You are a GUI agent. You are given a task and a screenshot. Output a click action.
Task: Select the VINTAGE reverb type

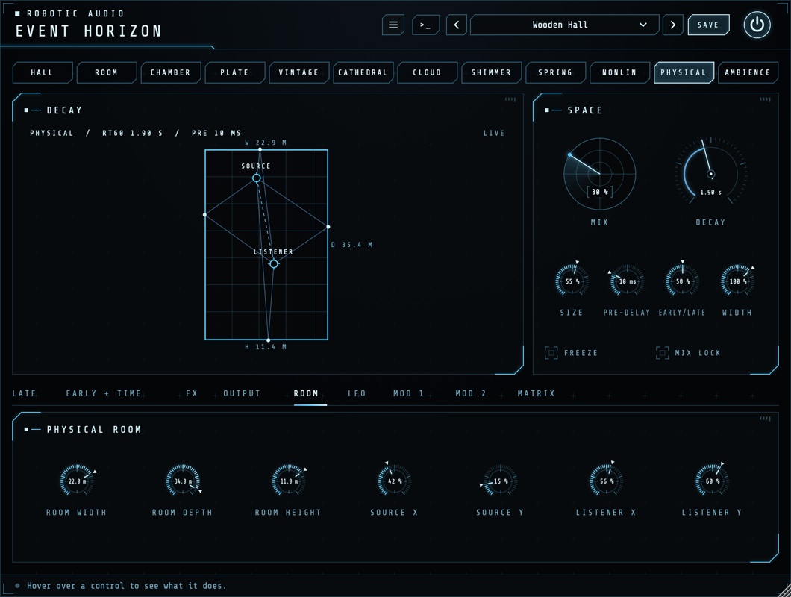point(298,72)
